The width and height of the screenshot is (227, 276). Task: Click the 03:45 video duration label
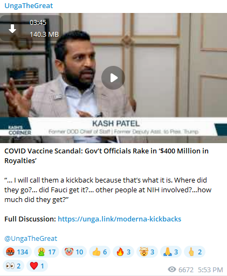tap(38, 23)
